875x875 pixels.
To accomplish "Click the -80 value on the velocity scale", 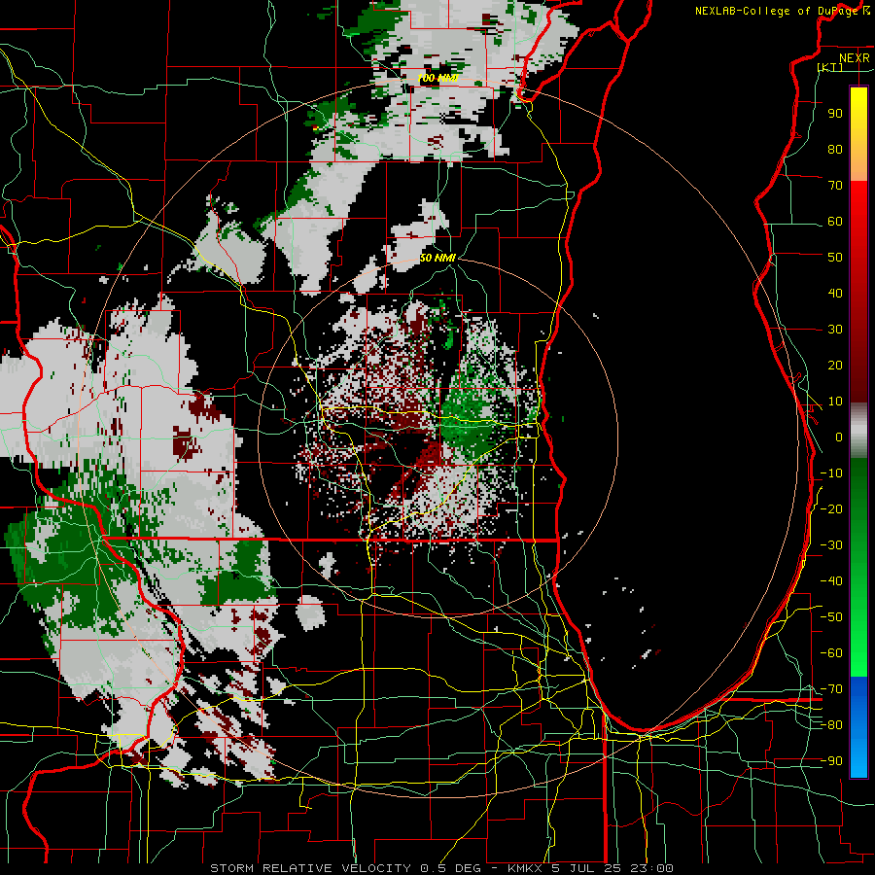I will (x=831, y=725).
